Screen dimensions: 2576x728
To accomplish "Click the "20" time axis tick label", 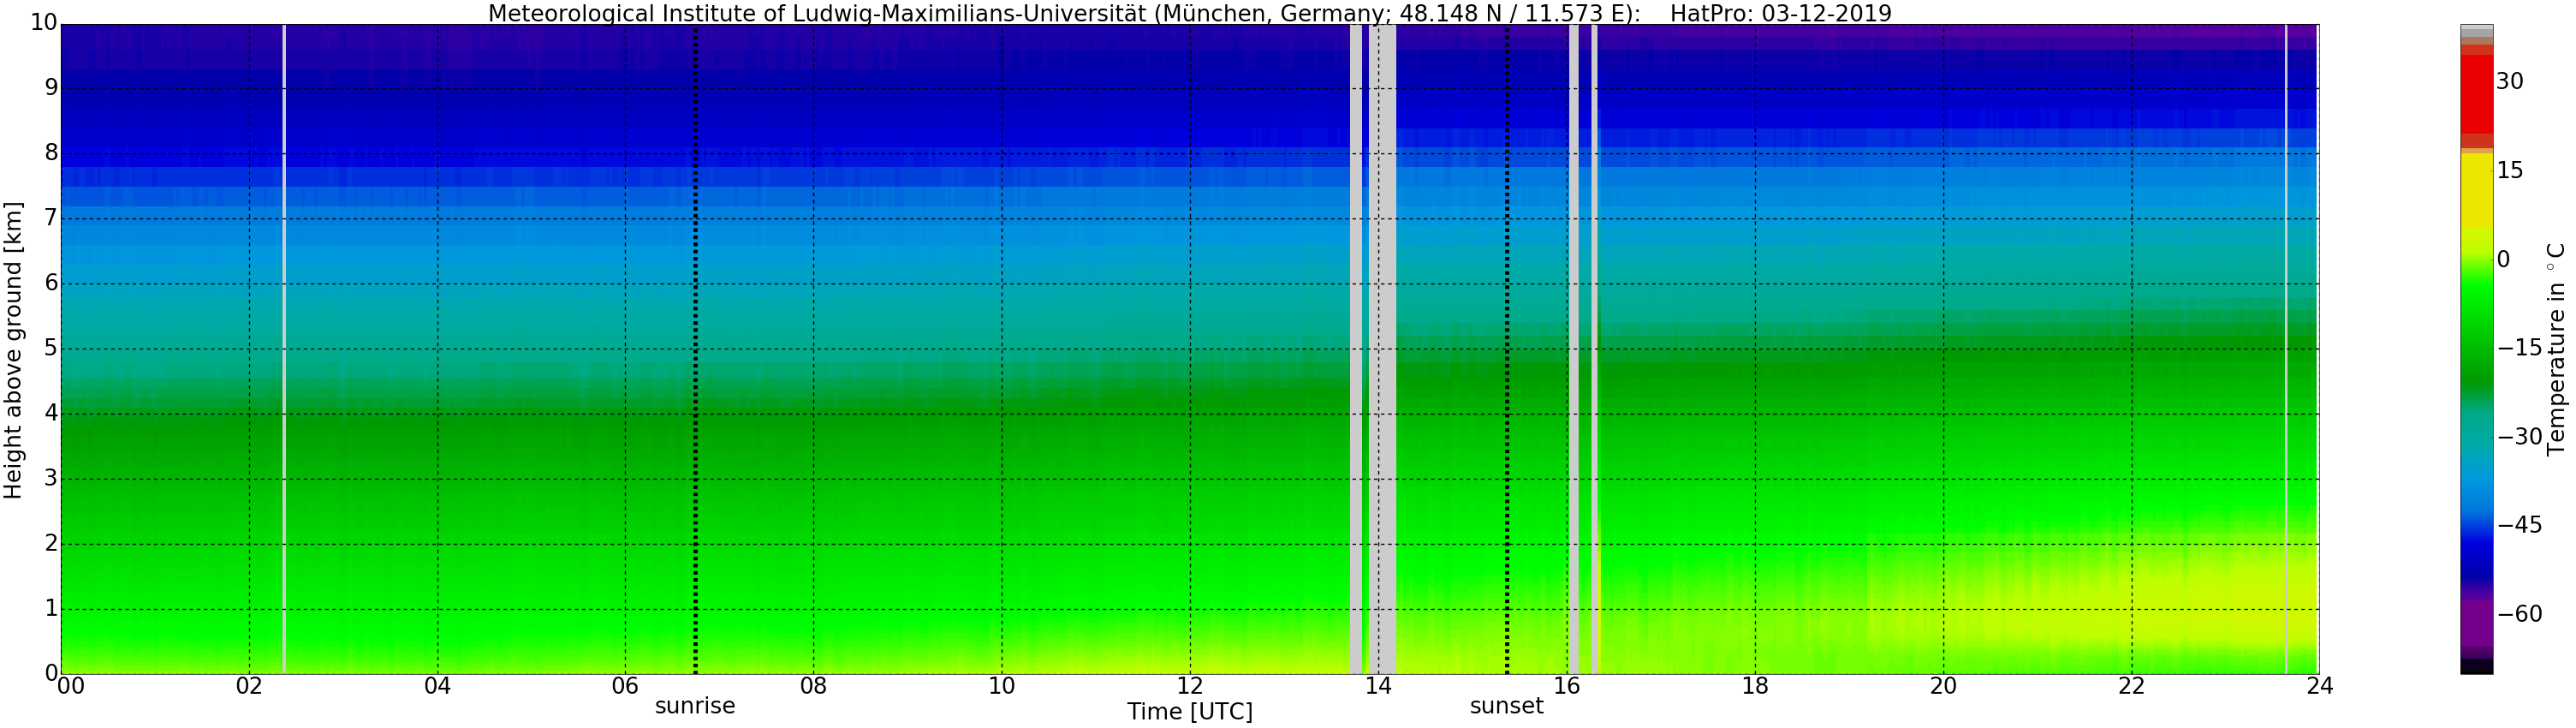I will 1943,686.
